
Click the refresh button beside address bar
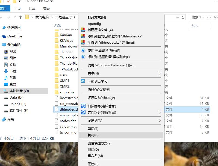[x=183, y=17]
